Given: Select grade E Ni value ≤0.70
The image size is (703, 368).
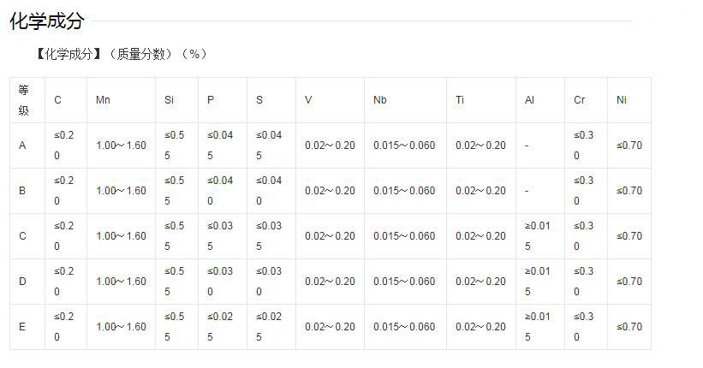Looking at the screenshot, I should pyautogui.click(x=629, y=327).
